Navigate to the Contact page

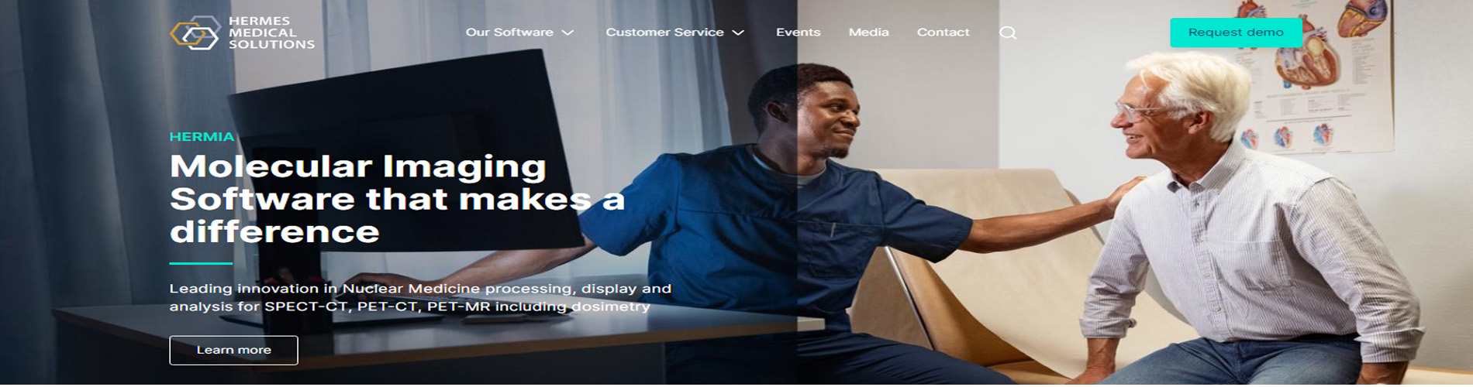coord(943,33)
